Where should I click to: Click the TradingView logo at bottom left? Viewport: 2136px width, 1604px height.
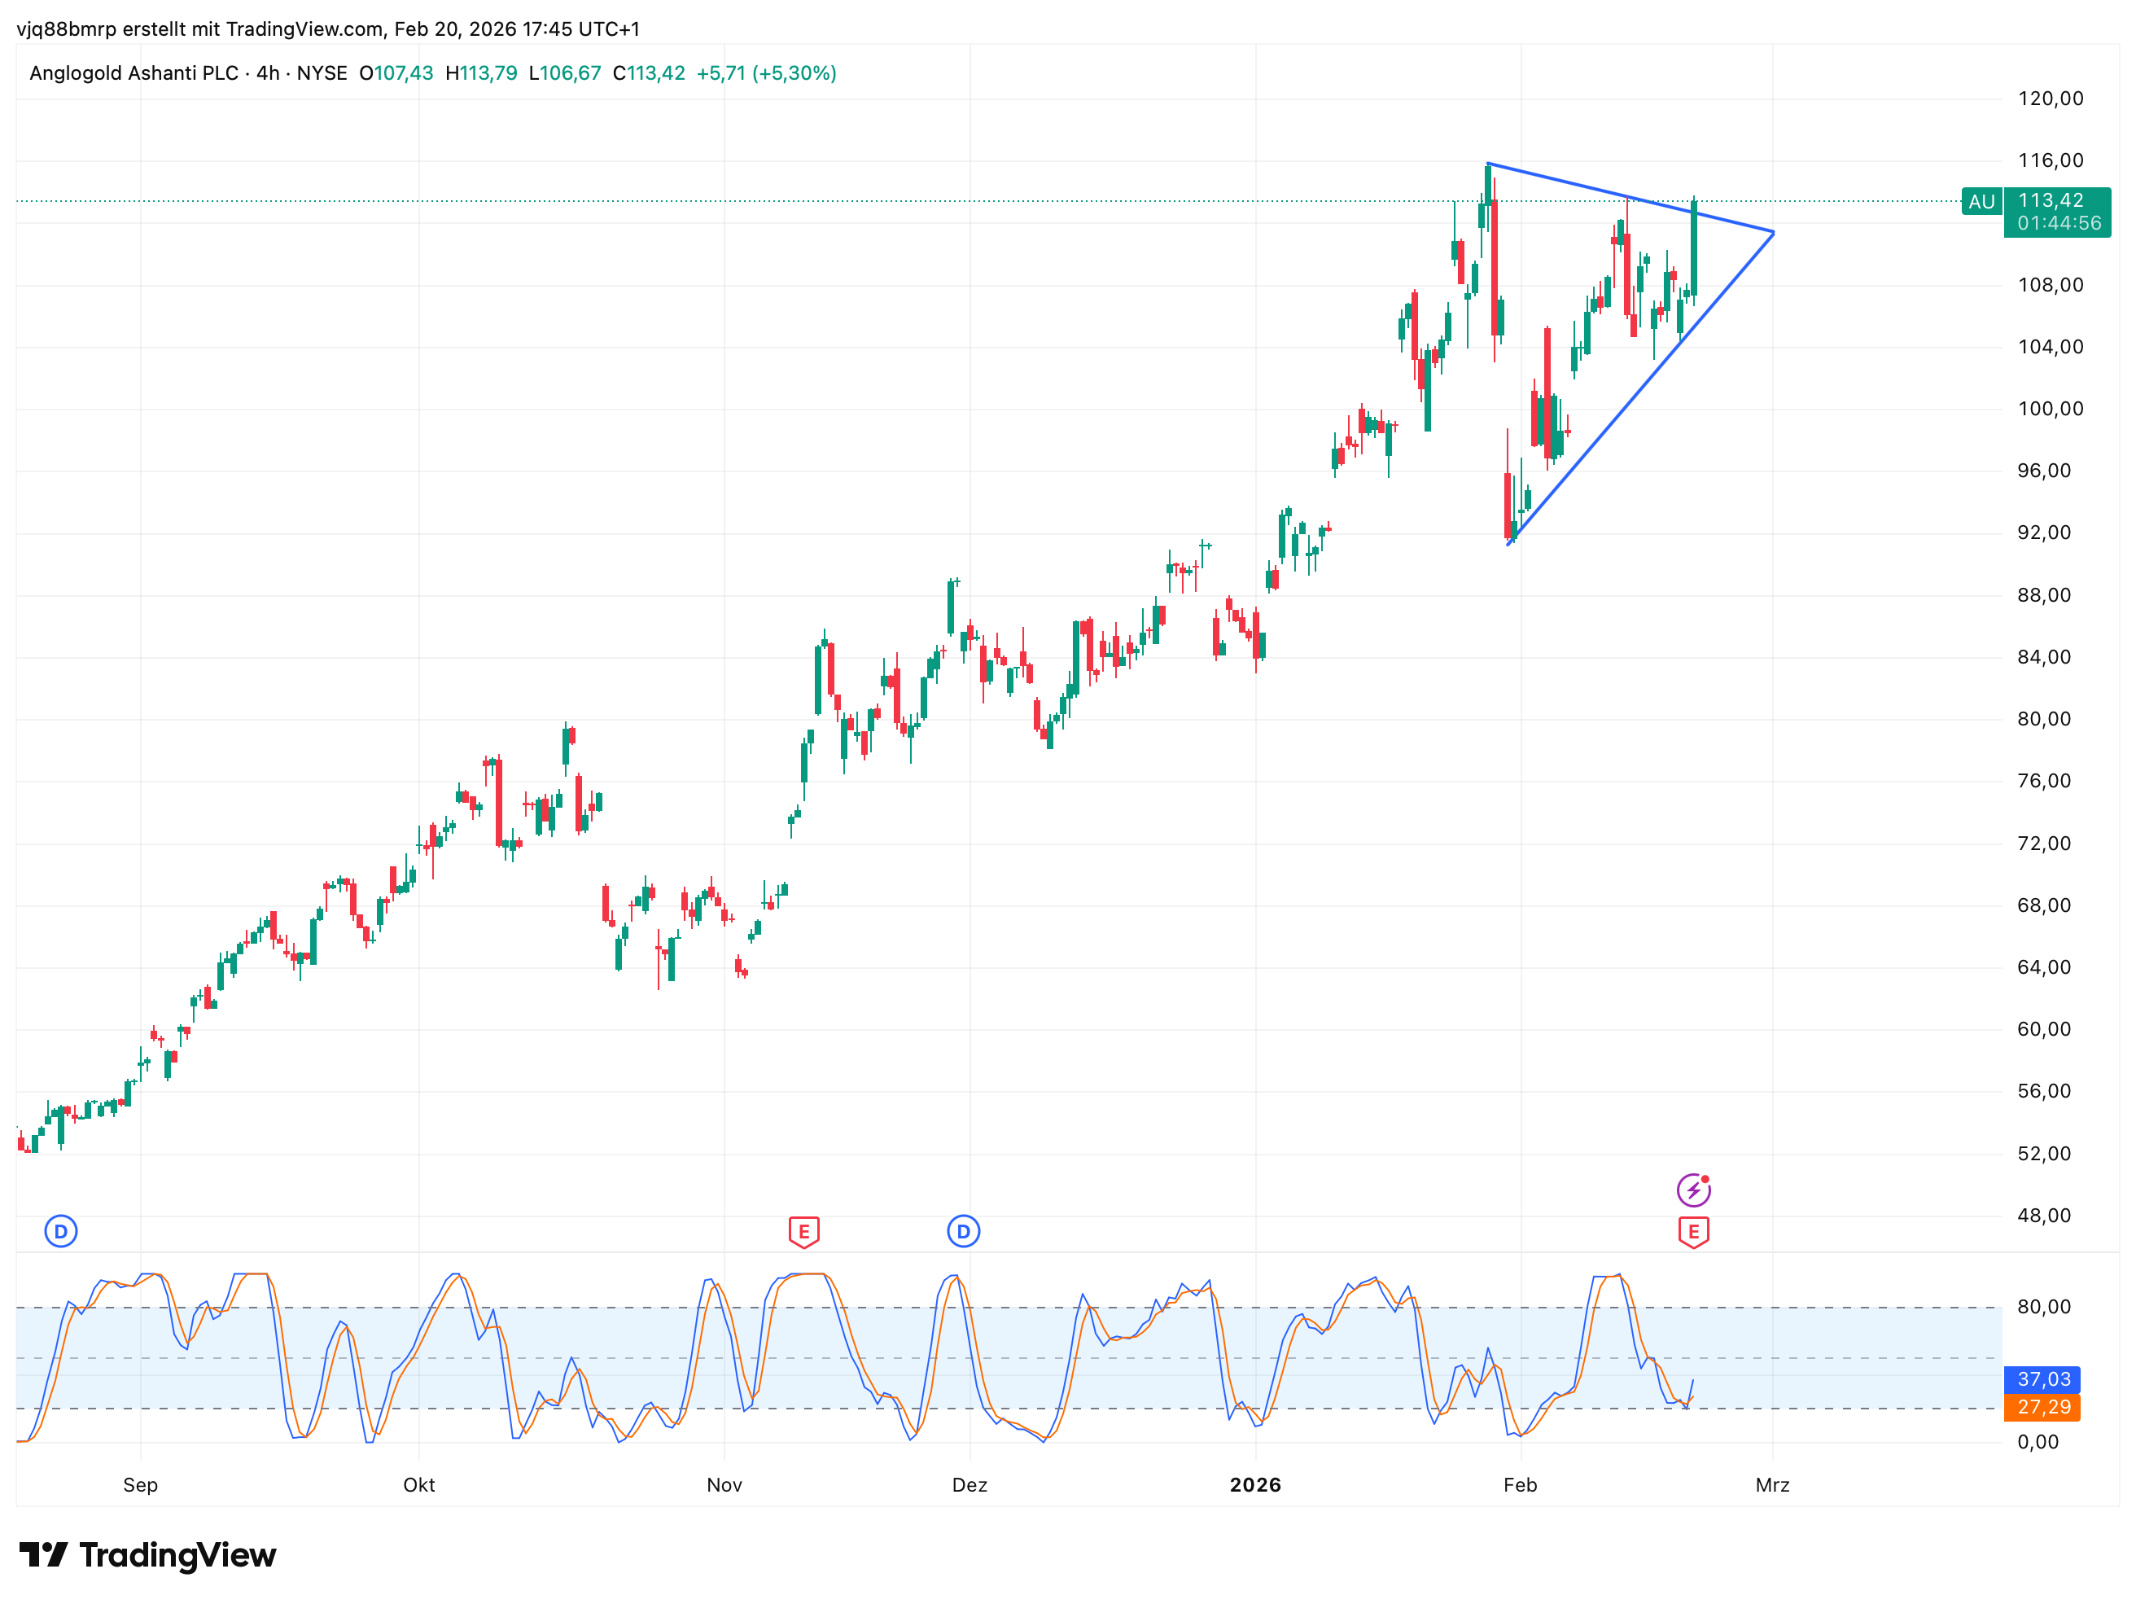coord(147,1556)
